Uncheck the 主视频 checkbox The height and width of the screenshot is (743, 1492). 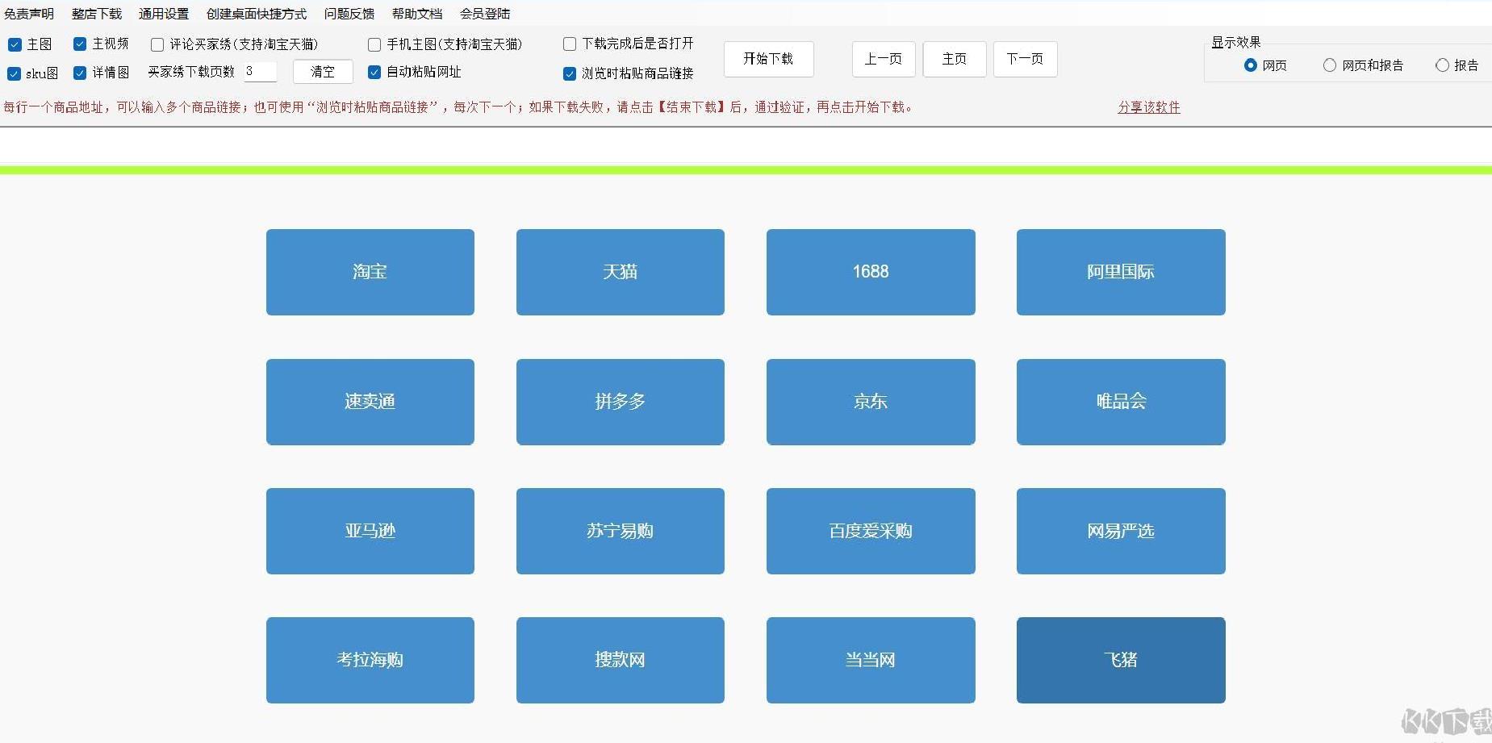point(80,44)
